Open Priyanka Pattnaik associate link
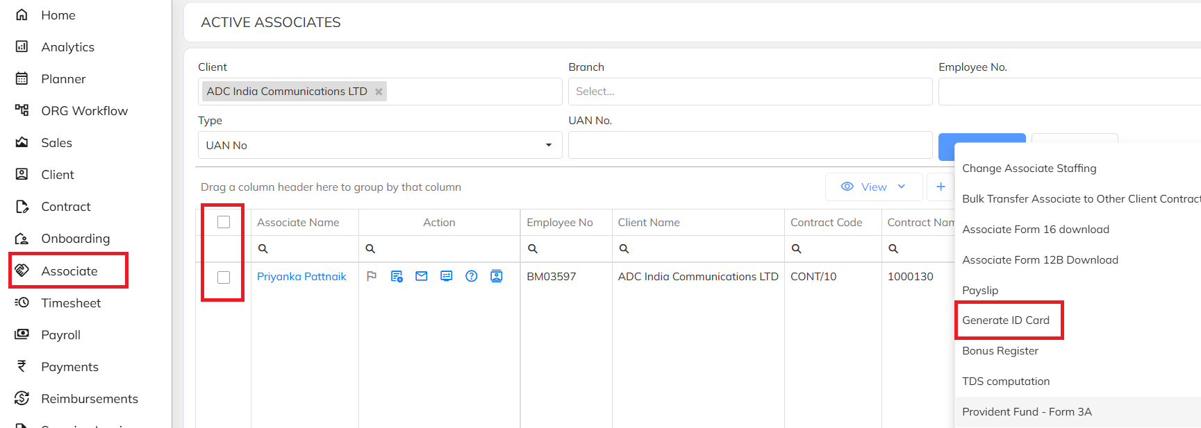The width and height of the screenshot is (1201, 428). pos(301,276)
